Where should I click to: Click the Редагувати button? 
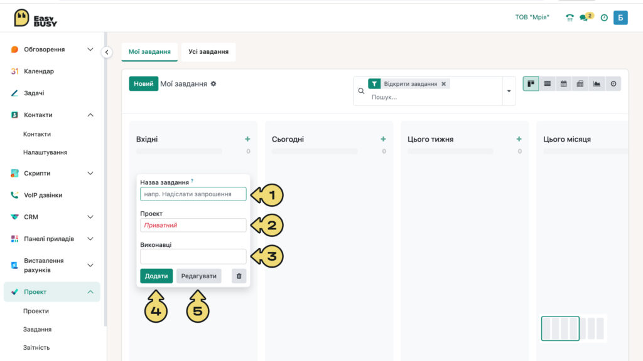pos(199,276)
